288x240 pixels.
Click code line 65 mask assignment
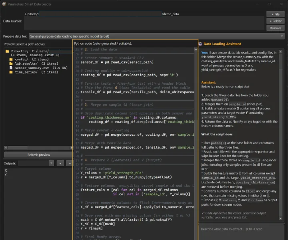(x=126, y=220)
